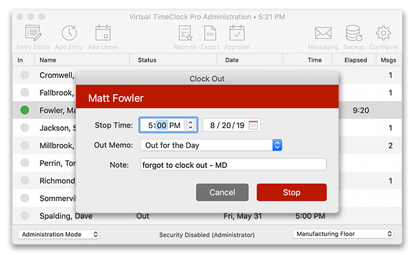Click the Cancel button

(222, 192)
